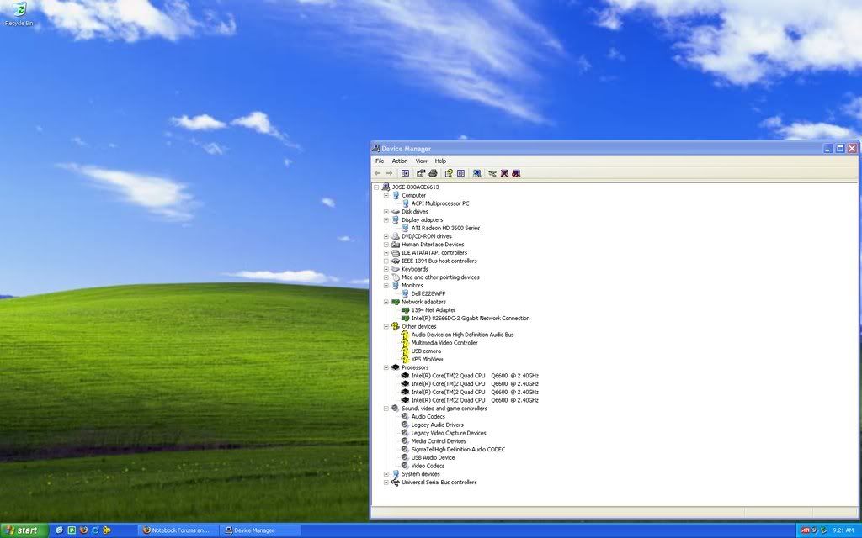Select Intel(R) 82566DC-2 Gigabit Network Connection
The height and width of the screenshot is (538, 862).
tap(471, 319)
